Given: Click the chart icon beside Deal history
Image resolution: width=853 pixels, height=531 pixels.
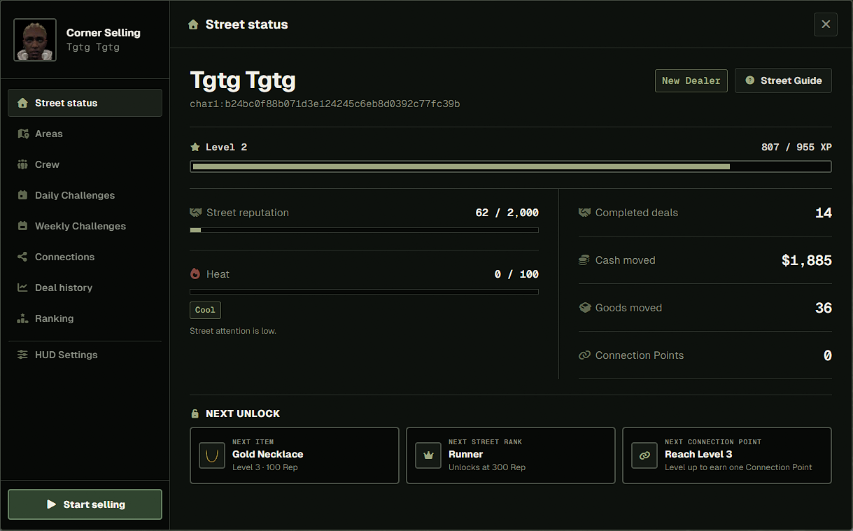Looking at the screenshot, I should (x=22, y=288).
